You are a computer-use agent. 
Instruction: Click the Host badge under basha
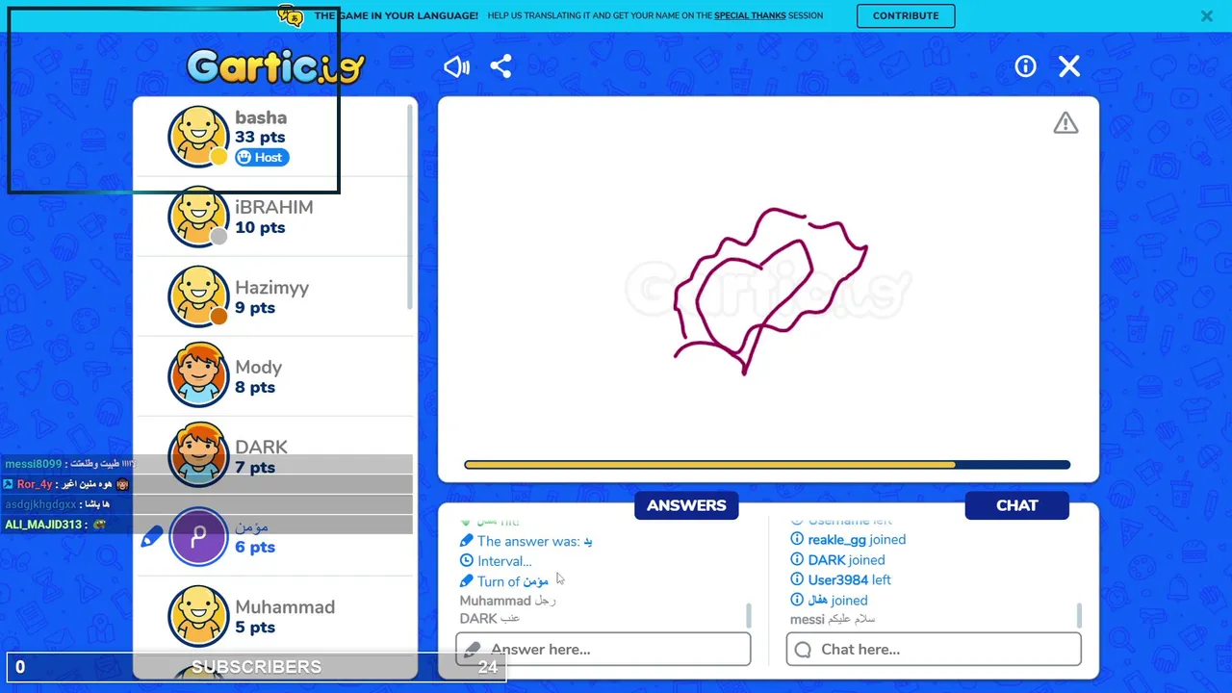(x=262, y=158)
